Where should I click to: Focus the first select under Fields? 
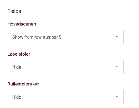(66, 37)
